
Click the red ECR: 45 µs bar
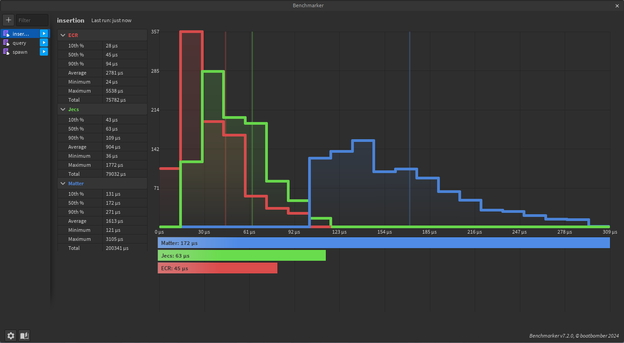218,268
